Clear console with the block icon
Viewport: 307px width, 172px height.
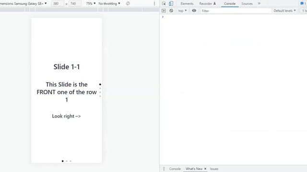171,11
